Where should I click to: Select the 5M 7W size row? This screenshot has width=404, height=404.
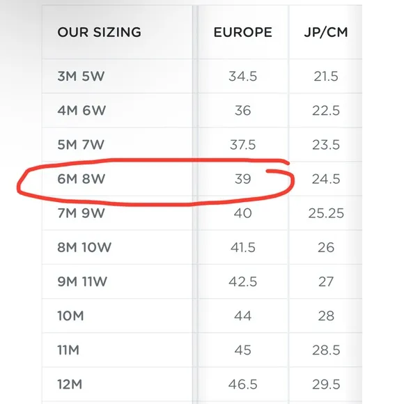pyautogui.click(x=202, y=145)
